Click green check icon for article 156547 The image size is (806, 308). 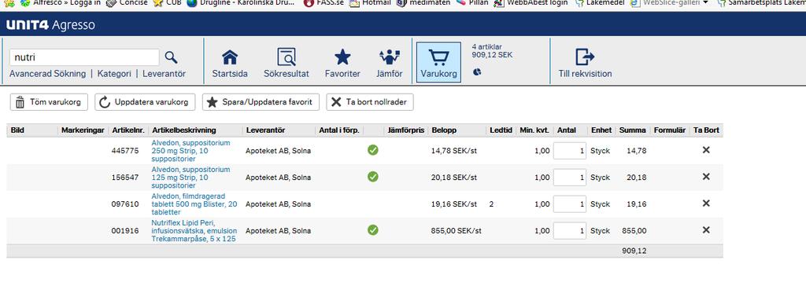pos(373,177)
